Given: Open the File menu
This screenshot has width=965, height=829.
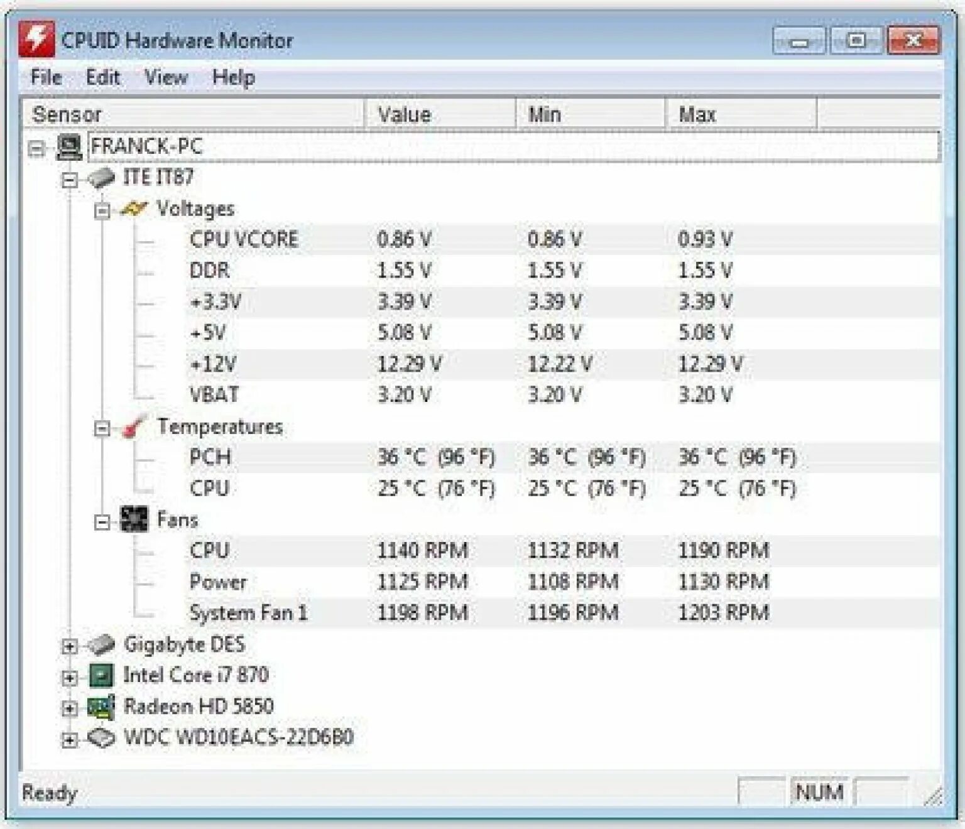Looking at the screenshot, I should (x=46, y=77).
